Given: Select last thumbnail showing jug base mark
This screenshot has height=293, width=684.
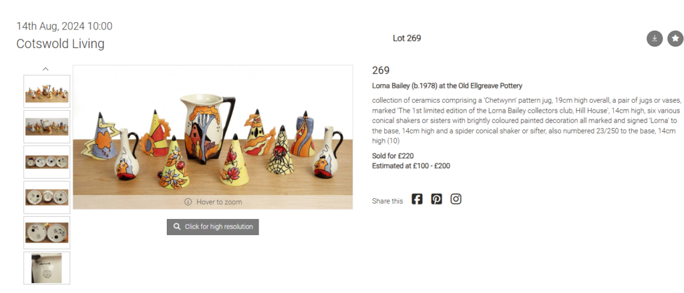Looking at the screenshot, I should (47, 268).
